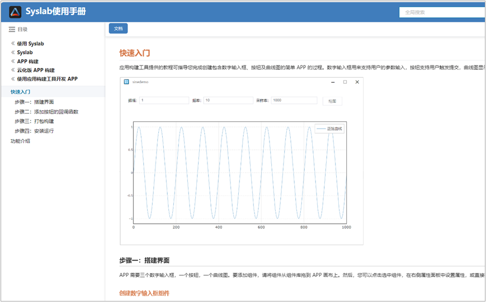Maximize the sinedemo window
Screen dimensions: 486x302
(345, 82)
